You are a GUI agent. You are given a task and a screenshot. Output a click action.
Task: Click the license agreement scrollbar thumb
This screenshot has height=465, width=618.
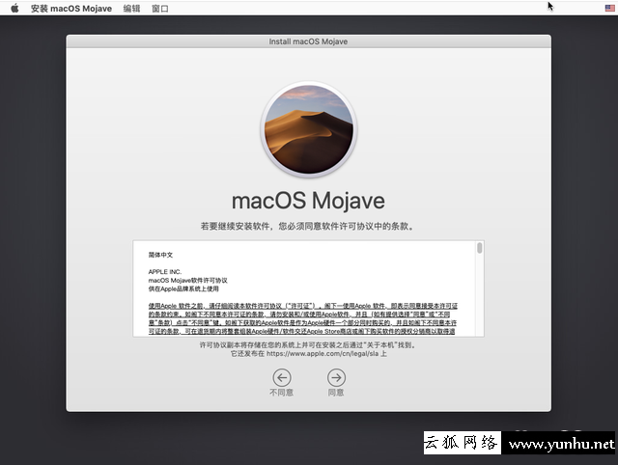pos(479,248)
